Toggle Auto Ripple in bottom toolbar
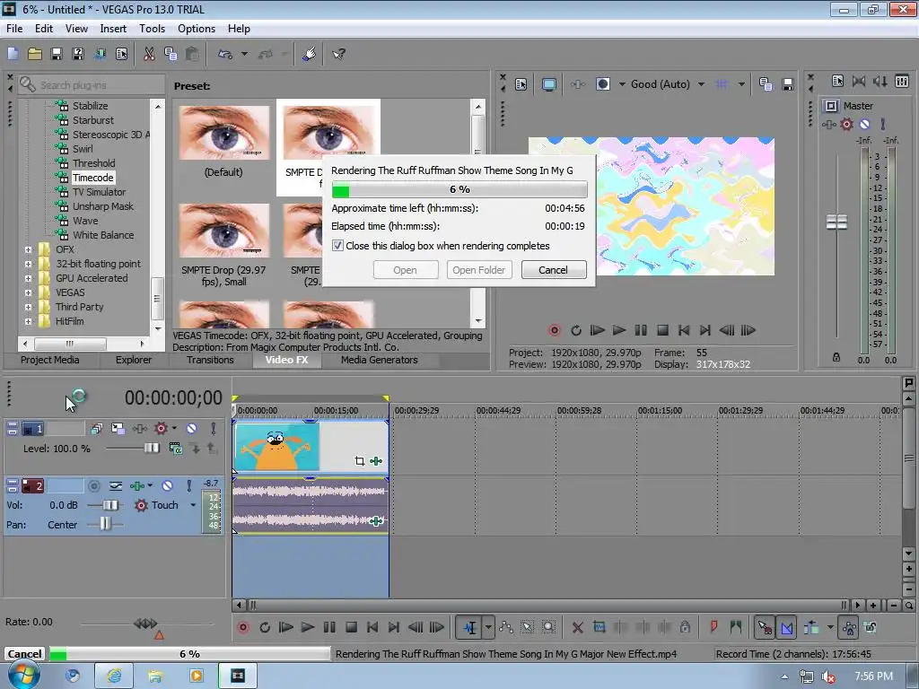 (x=811, y=627)
